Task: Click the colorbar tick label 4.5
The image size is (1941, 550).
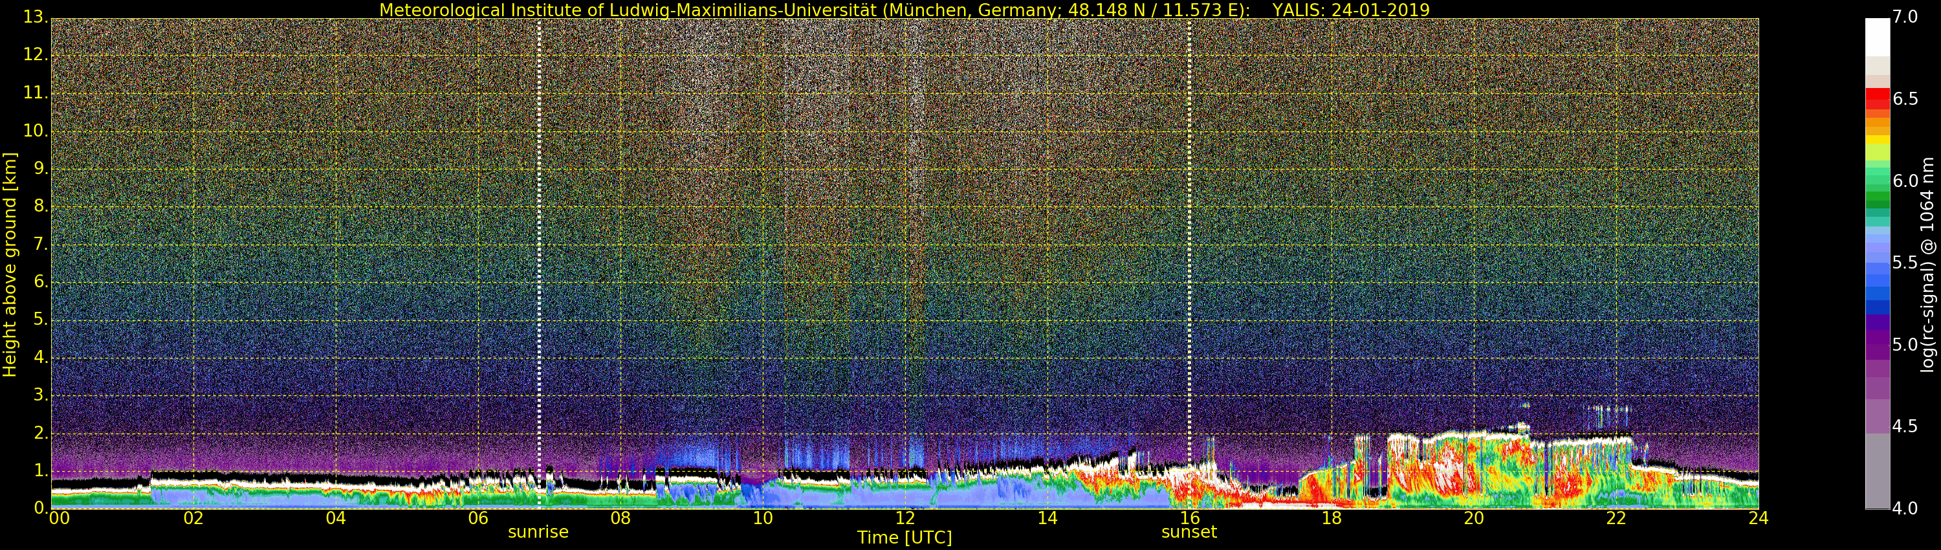Action: [1905, 426]
